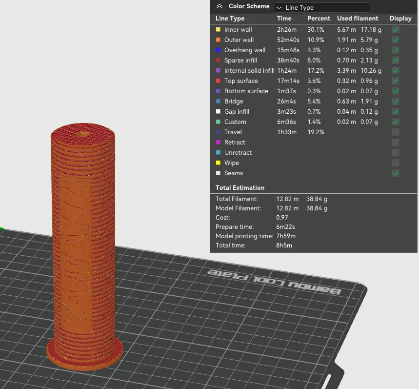Hide Top surface lines
Image resolution: width=419 pixels, height=389 pixels.
tap(396, 81)
